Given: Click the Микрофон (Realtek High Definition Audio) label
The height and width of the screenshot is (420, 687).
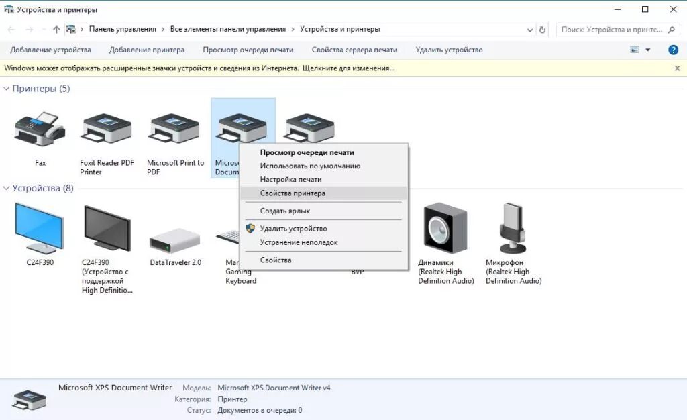Looking at the screenshot, I should [x=513, y=272].
